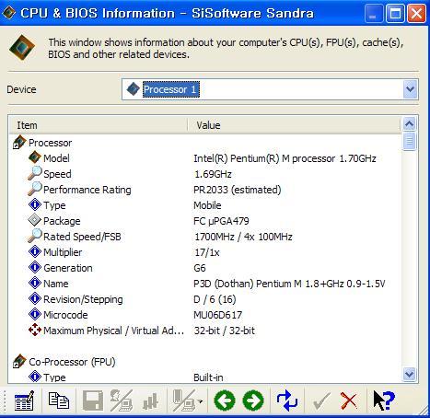Collapse the Processor group

point(19,143)
